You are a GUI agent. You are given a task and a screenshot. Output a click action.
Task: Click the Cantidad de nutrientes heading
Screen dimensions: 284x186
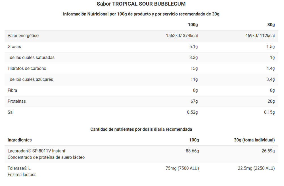coord(141,129)
